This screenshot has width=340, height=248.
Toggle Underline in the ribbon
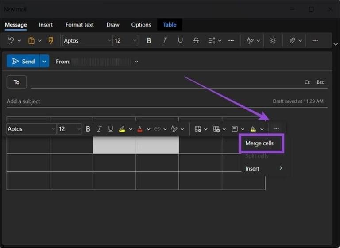180,40
